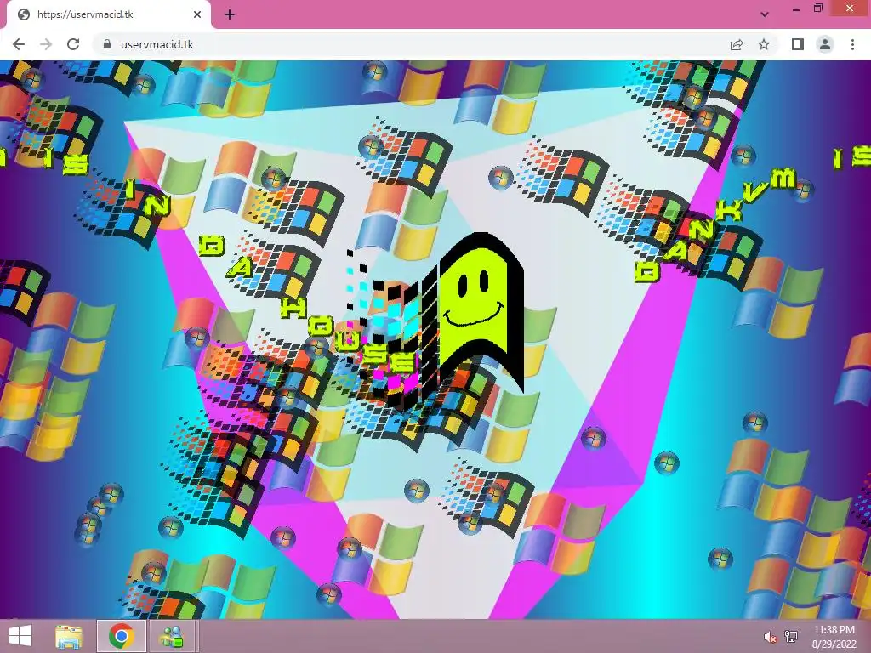The height and width of the screenshot is (653, 871).
Task: Share this page via share icon
Action: [737, 44]
